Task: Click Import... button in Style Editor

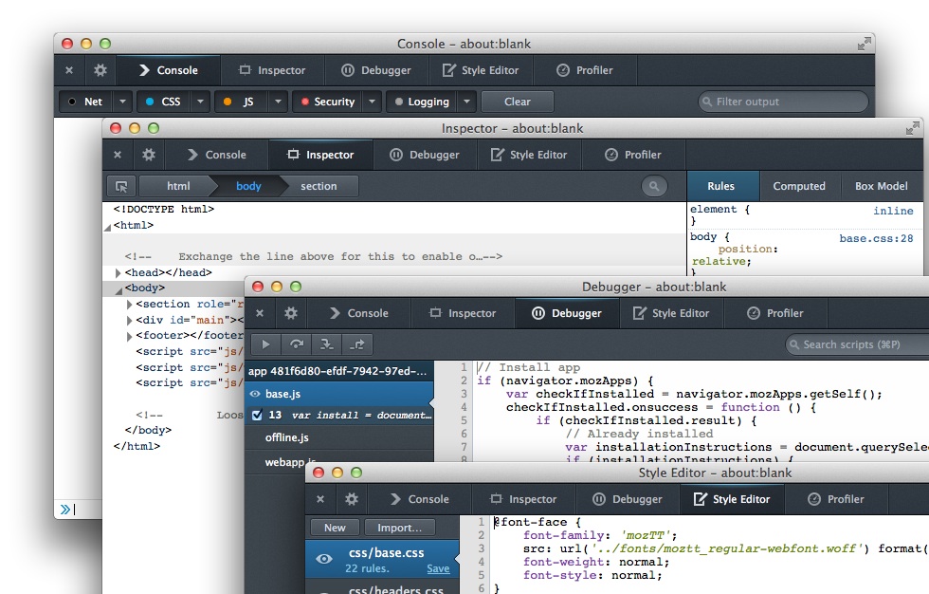Action: (399, 528)
